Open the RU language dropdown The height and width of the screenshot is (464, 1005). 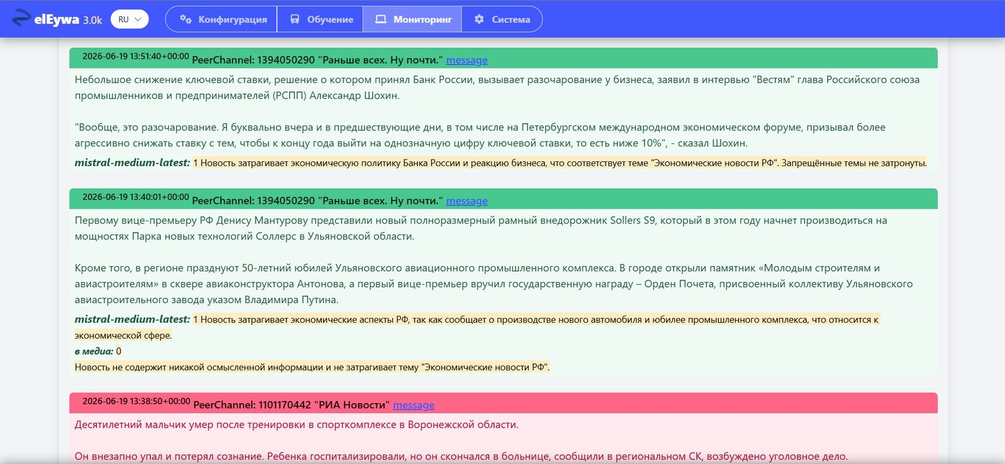130,19
